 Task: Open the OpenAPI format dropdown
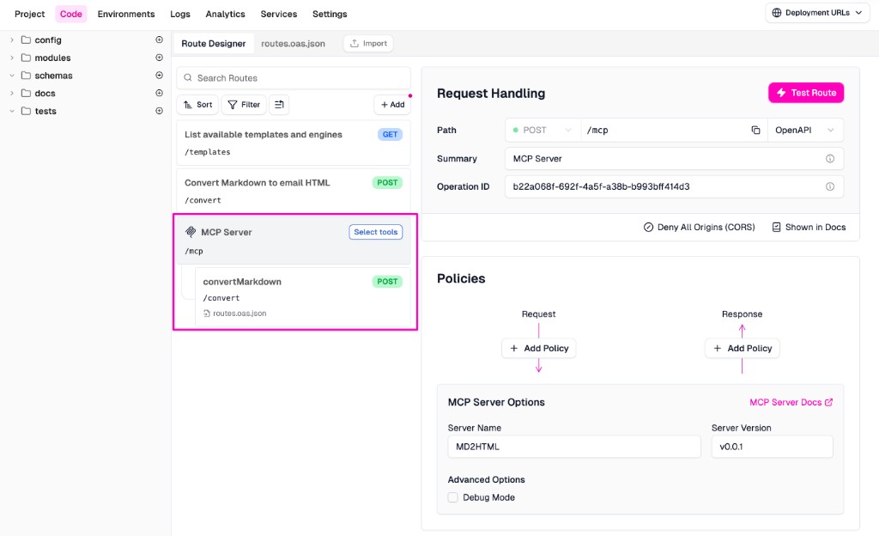(804, 131)
